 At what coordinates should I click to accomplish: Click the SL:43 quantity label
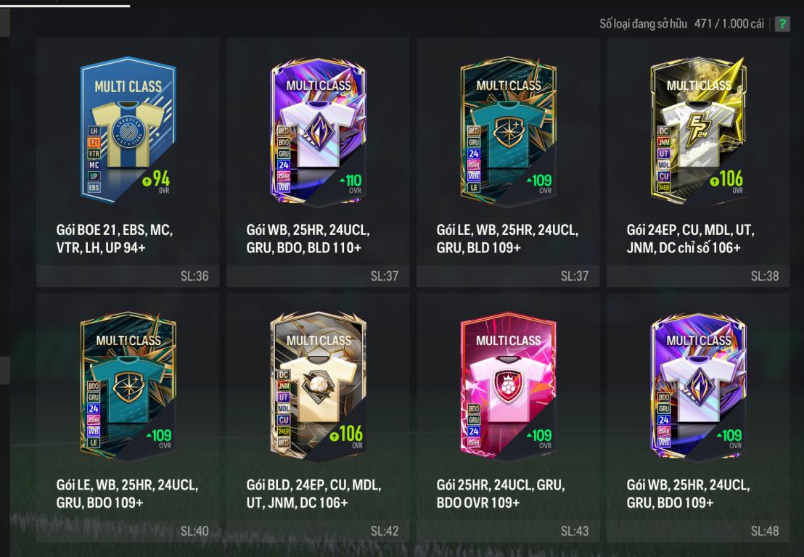574,532
